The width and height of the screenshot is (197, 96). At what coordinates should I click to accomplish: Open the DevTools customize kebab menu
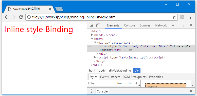[184, 25]
